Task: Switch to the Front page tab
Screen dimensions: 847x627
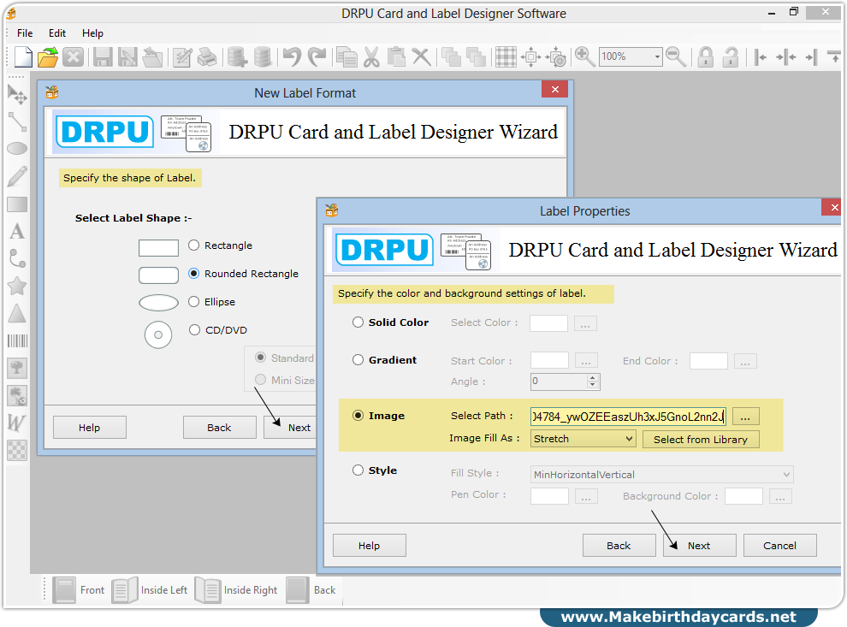Action: (x=79, y=590)
